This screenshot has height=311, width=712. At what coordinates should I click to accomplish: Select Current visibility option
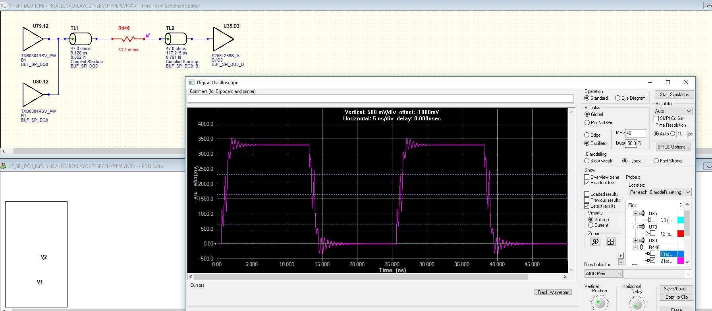(590, 225)
